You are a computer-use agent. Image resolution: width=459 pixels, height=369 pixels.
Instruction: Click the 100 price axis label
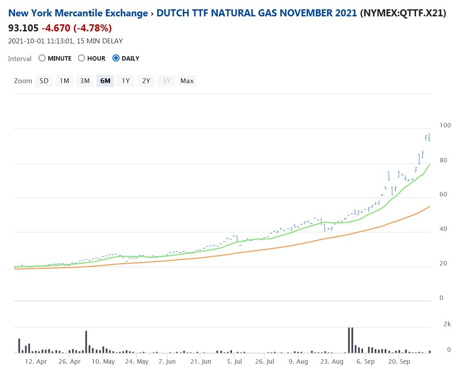(445, 126)
